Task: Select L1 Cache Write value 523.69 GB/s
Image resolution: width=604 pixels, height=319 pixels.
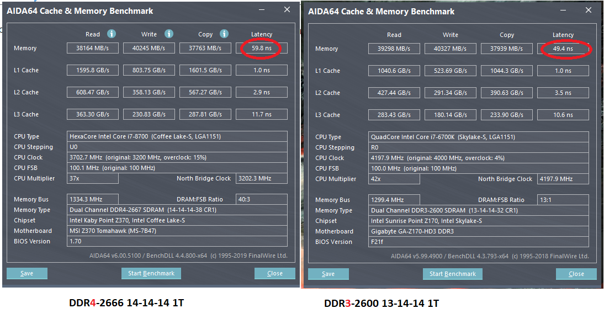Action: 451,71
